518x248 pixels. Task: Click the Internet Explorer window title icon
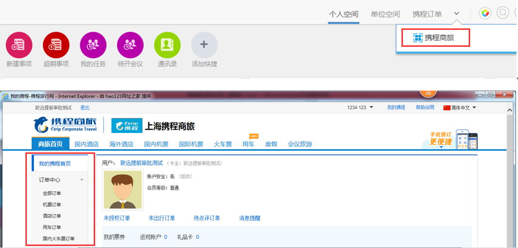tap(6, 96)
